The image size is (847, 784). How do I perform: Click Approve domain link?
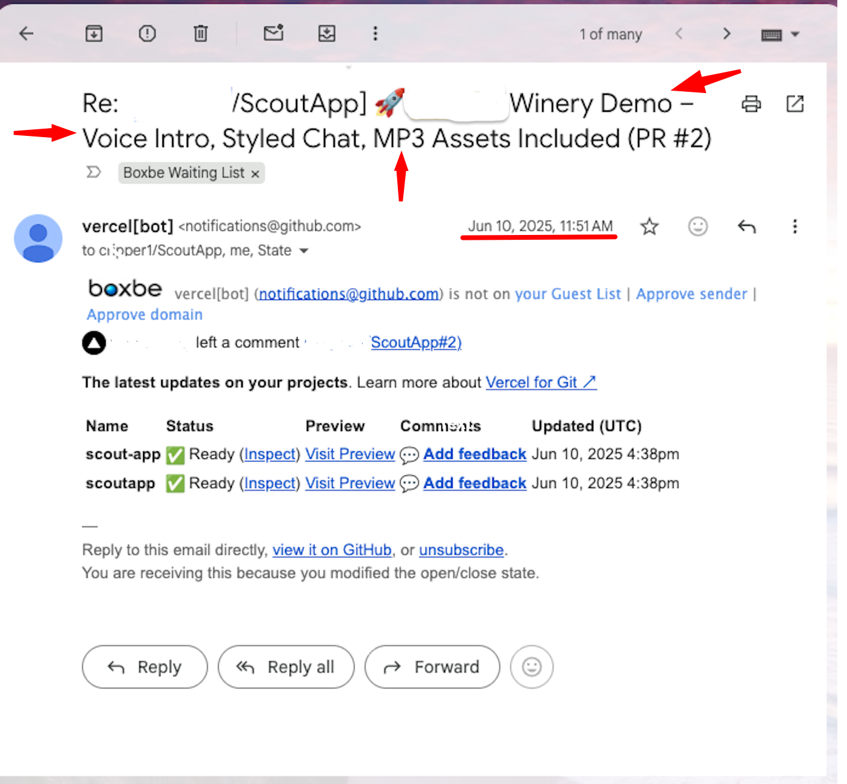(144, 315)
